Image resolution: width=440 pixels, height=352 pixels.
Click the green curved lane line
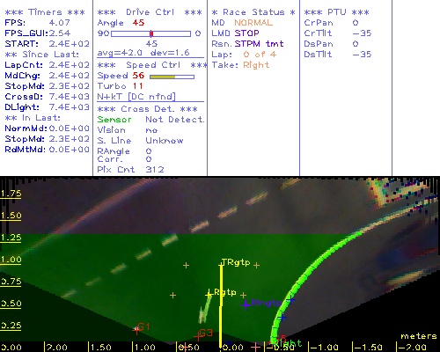(x=297, y=289)
